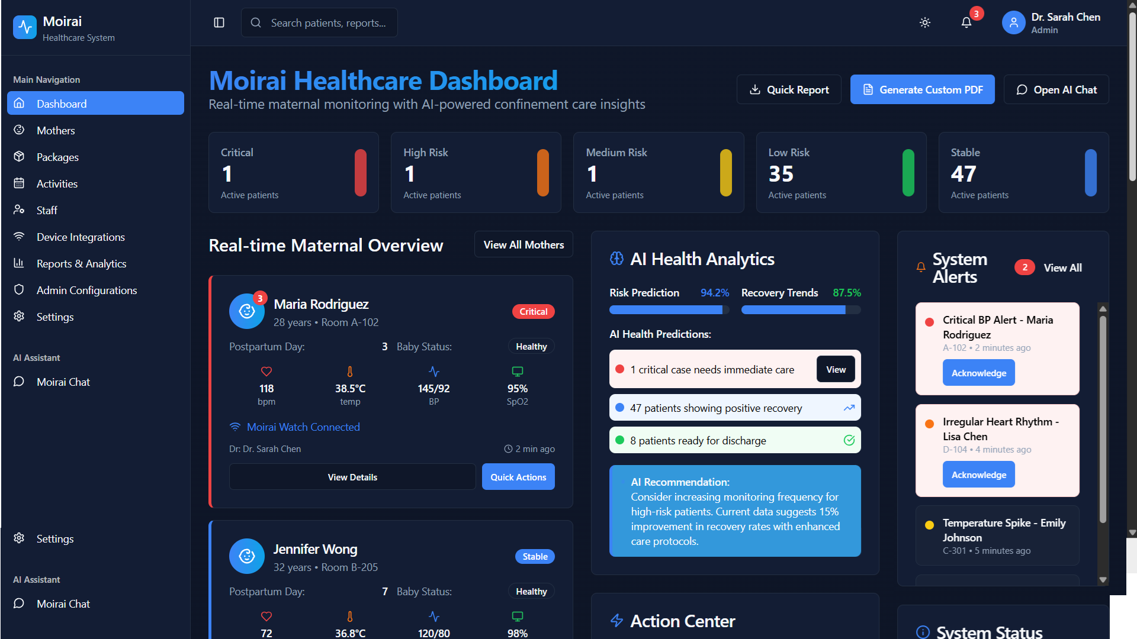This screenshot has height=639, width=1137.
Task: Open the Dashboard navigation item
Action: click(61, 104)
